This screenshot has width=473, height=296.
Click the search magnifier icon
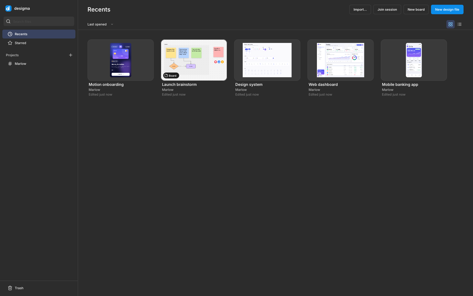pos(8,21)
